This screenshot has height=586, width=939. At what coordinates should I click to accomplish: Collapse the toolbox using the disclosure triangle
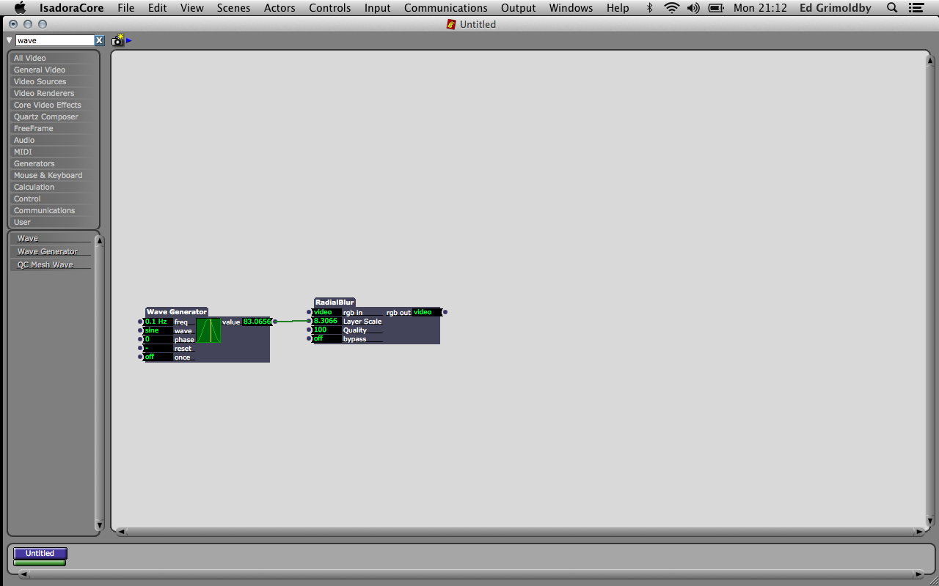[9, 40]
